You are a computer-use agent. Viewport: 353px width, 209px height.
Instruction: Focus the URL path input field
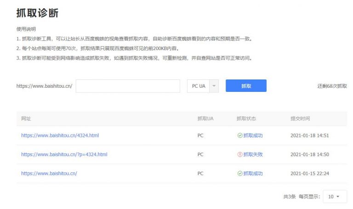(x=128, y=86)
